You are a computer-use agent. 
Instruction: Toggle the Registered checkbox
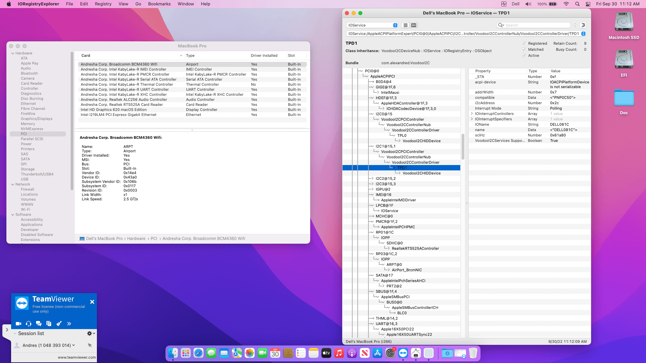click(x=524, y=43)
